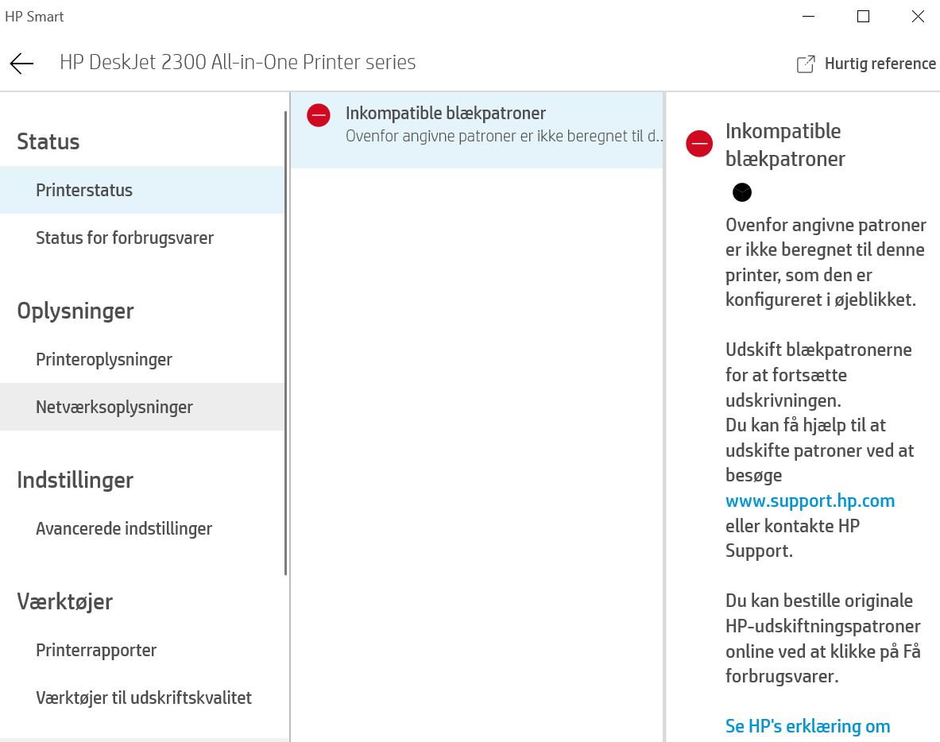Select Netværksoplysninger in the sidebar

tap(114, 408)
